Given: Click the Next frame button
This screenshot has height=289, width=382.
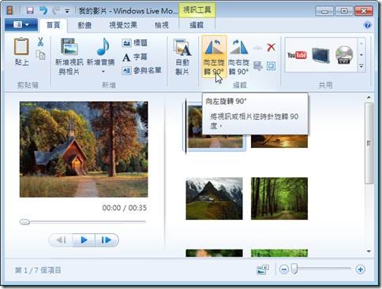Looking at the screenshot, I should click(107, 240).
